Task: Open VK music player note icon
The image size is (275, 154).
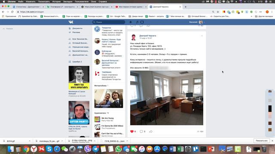Action: (x=137, y=22)
